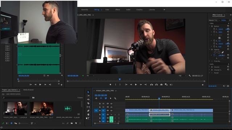Open the Program Monitor zoom level Fit dropdown

(90, 75)
